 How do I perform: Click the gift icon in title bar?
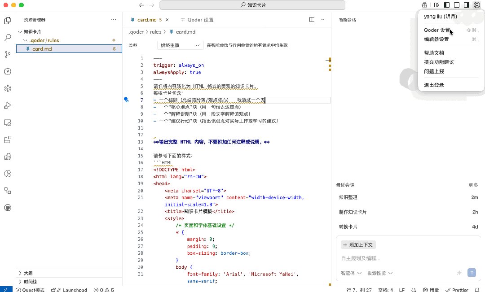(x=424, y=5)
